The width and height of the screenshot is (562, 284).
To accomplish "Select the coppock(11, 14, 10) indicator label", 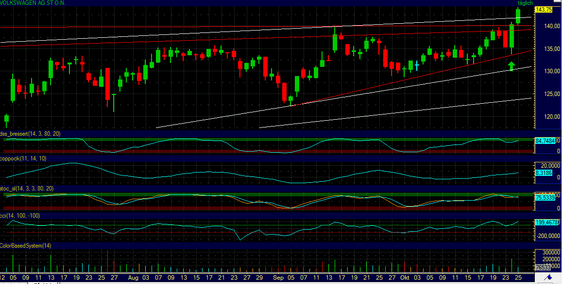I will 23,158.
